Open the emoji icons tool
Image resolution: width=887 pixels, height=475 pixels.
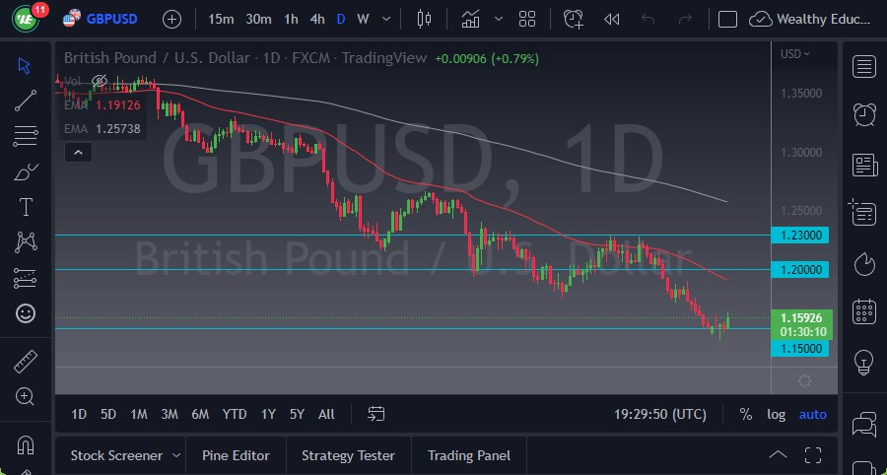click(x=26, y=313)
